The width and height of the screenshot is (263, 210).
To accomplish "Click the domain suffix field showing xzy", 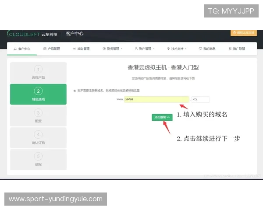I will [201, 99].
